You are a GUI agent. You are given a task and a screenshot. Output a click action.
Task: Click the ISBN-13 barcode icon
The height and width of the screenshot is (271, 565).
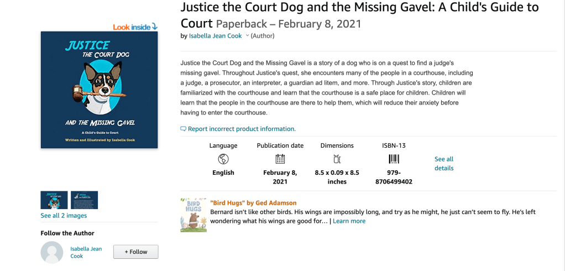tap(394, 159)
